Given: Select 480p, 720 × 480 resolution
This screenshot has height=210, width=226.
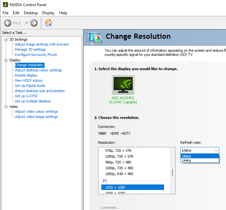Looking at the screenshot, I should point(118,162).
